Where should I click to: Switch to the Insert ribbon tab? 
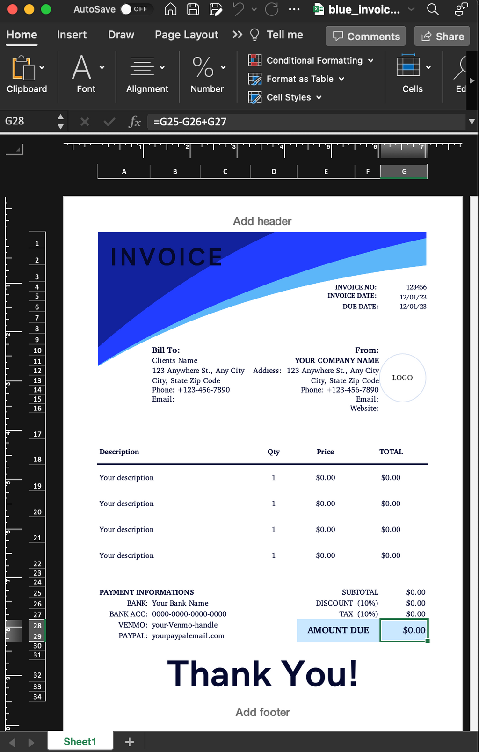coord(72,35)
